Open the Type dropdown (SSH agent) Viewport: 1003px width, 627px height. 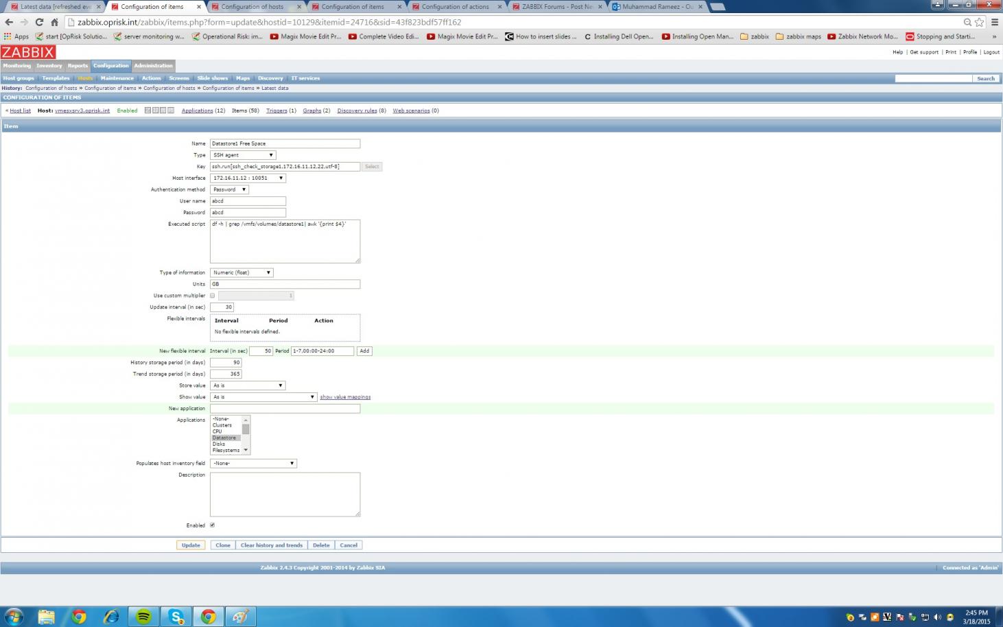click(x=243, y=155)
